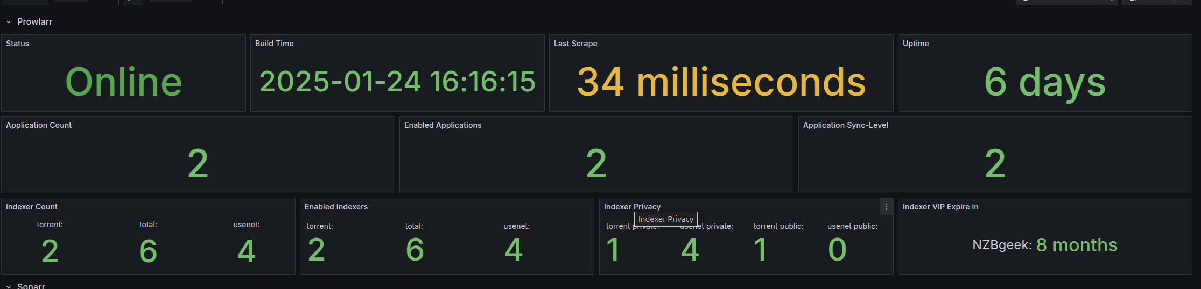Click the Status panel title
1201x289 pixels.
pos(18,44)
